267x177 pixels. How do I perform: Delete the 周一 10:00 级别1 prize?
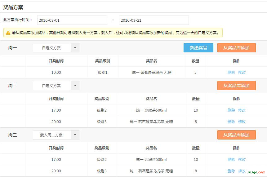(x=231, y=73)
